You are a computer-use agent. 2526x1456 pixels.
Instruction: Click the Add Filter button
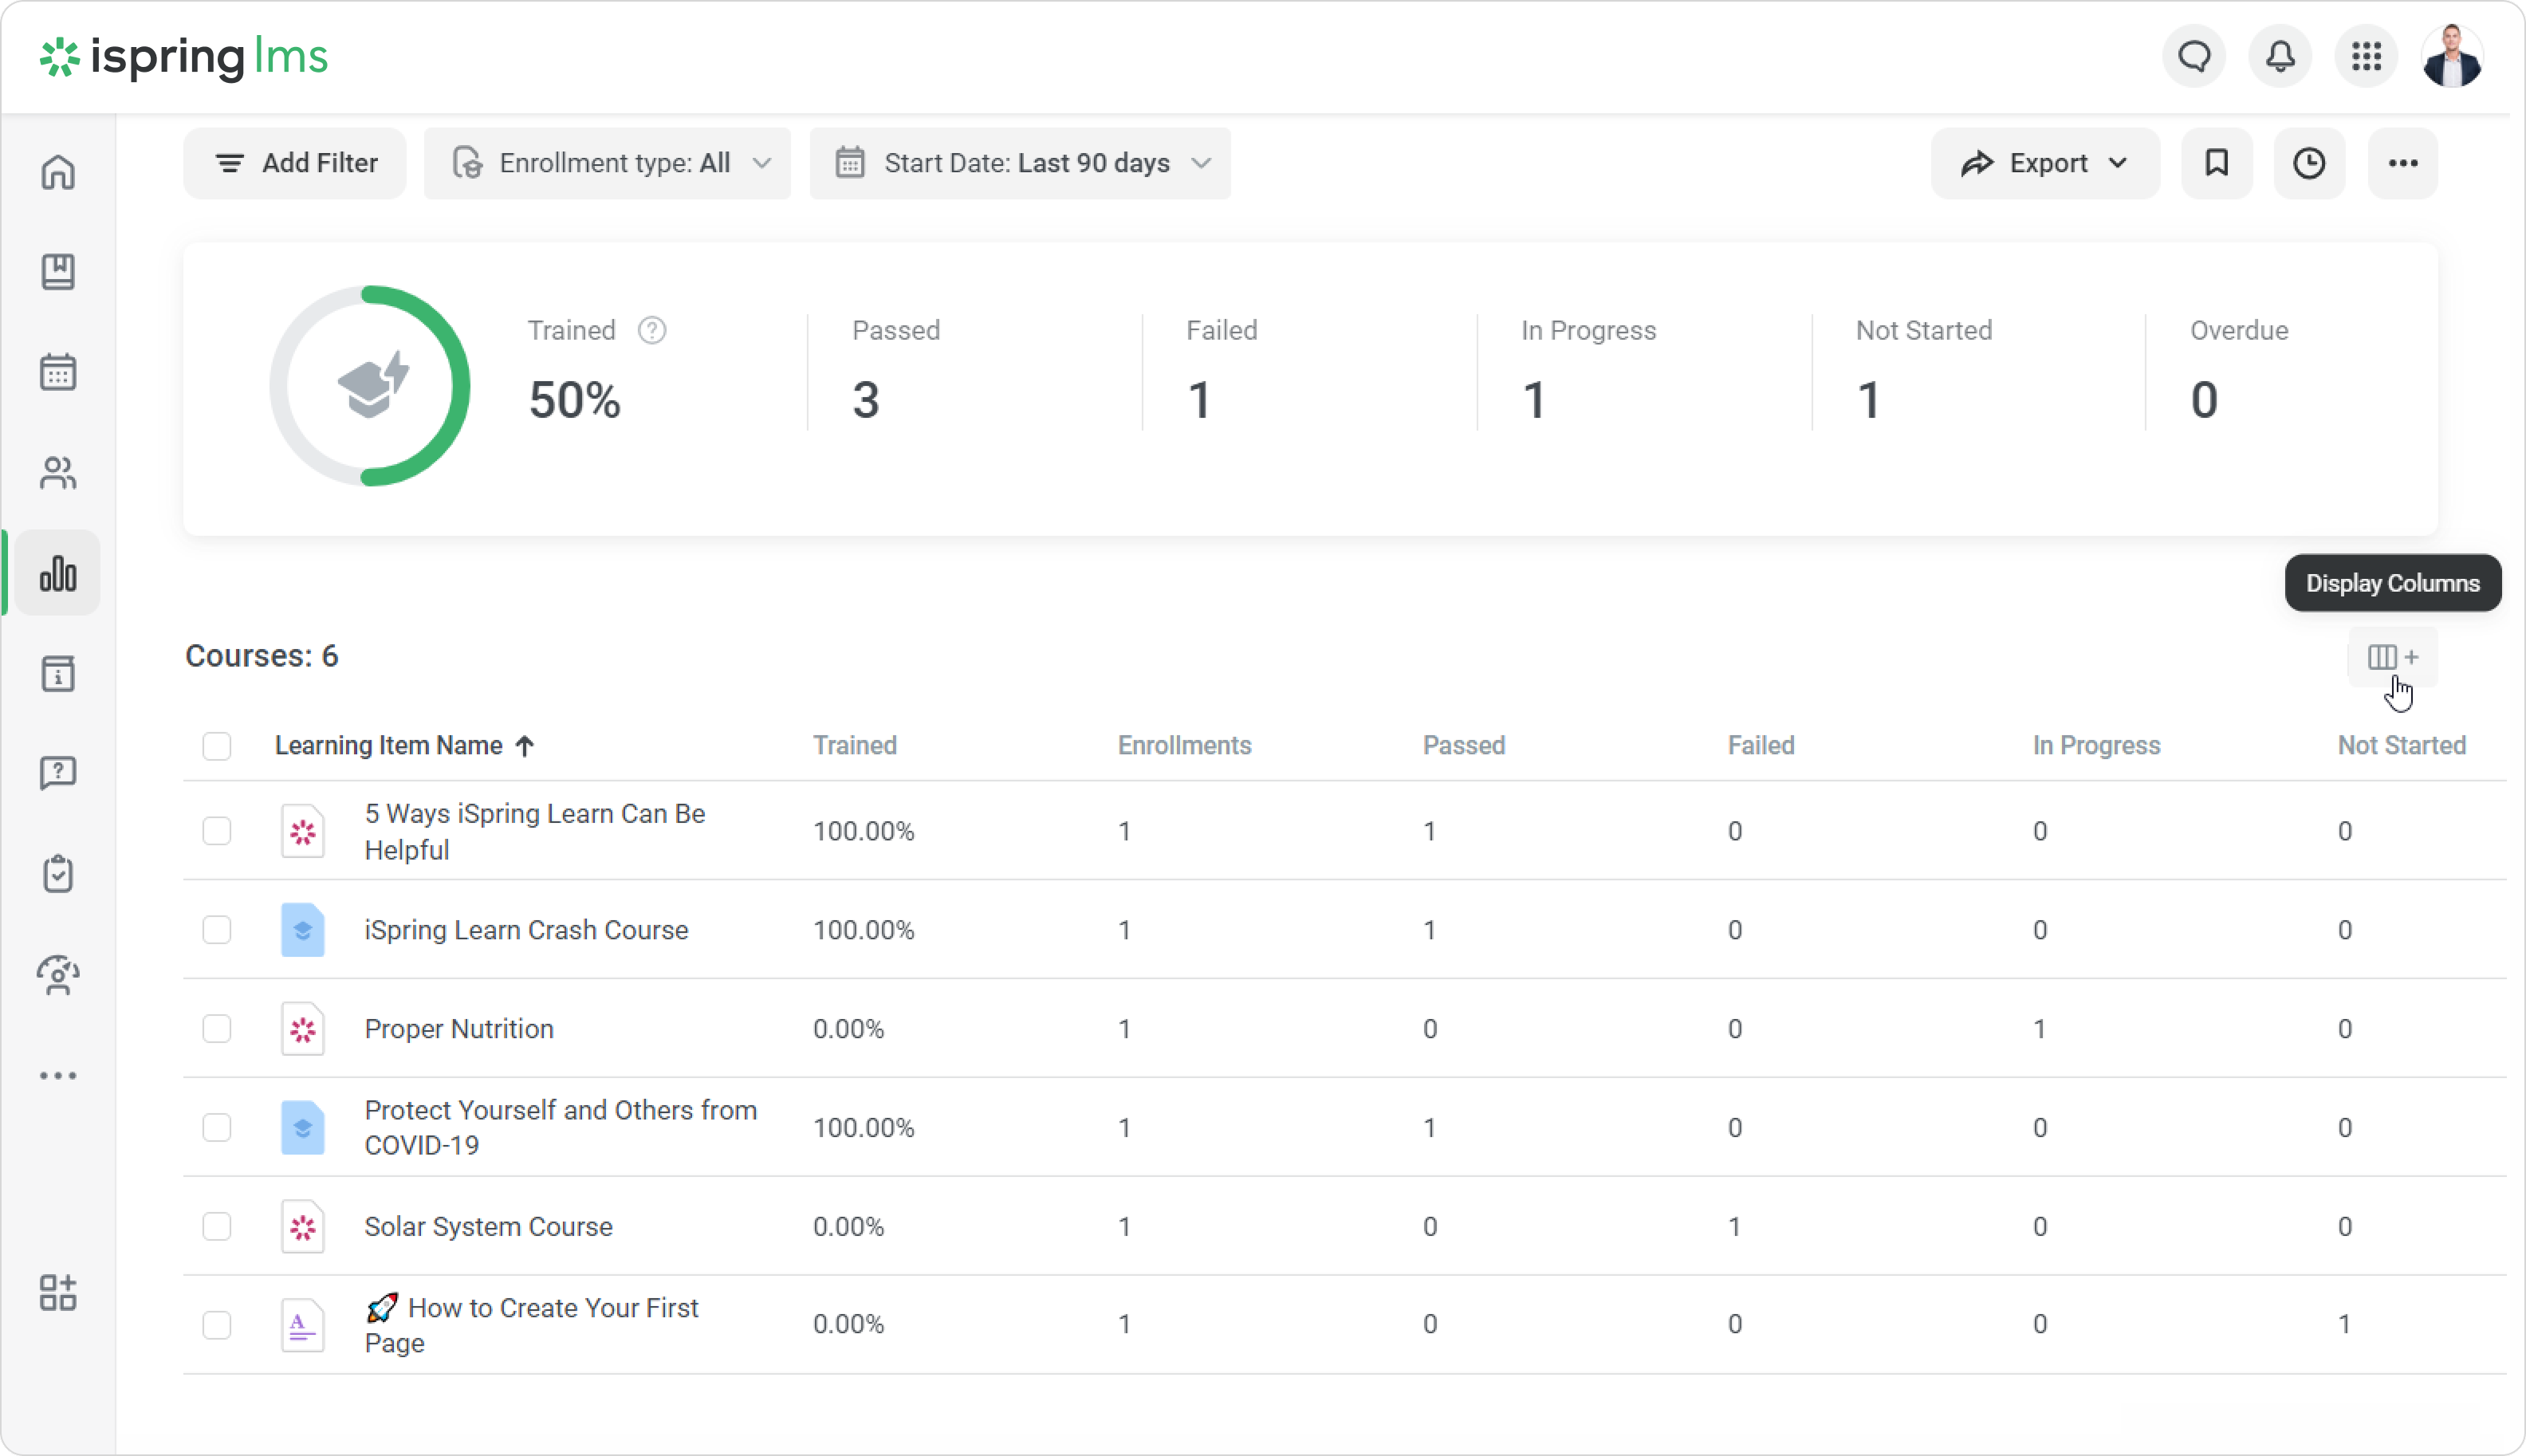295,163
